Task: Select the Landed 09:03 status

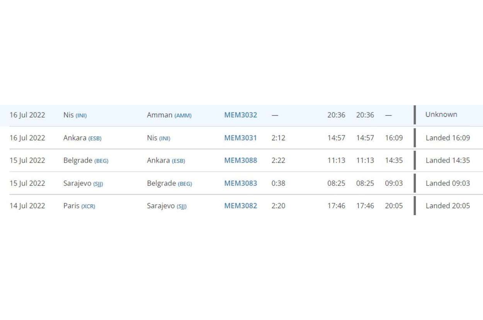Action: [x=447, y=183]
